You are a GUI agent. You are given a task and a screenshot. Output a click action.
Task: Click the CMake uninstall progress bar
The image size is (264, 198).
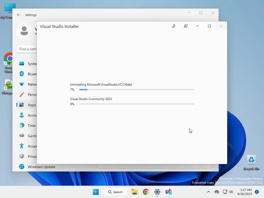pos(137,89)
